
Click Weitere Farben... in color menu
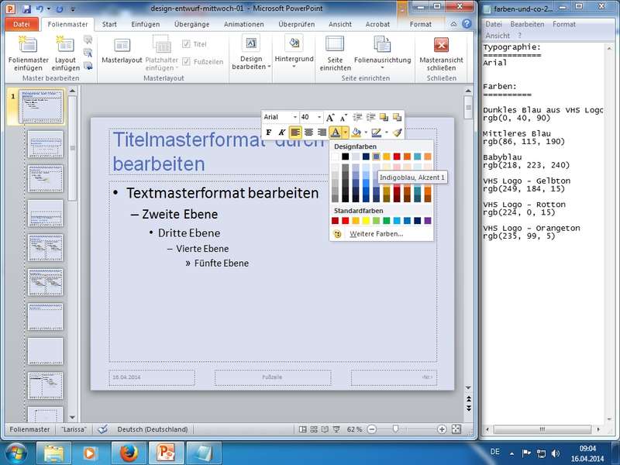376,233
